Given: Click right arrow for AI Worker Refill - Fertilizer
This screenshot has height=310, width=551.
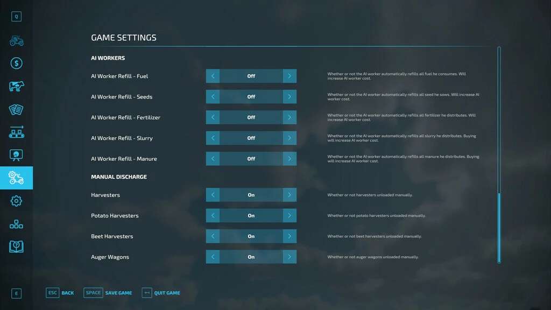Looking at the screenshot, I should (289, 117).
